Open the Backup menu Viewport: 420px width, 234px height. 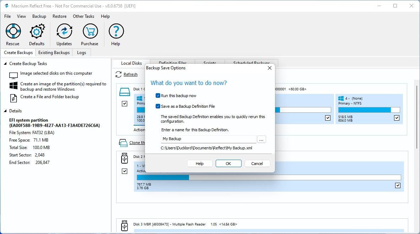click(39, 16)
